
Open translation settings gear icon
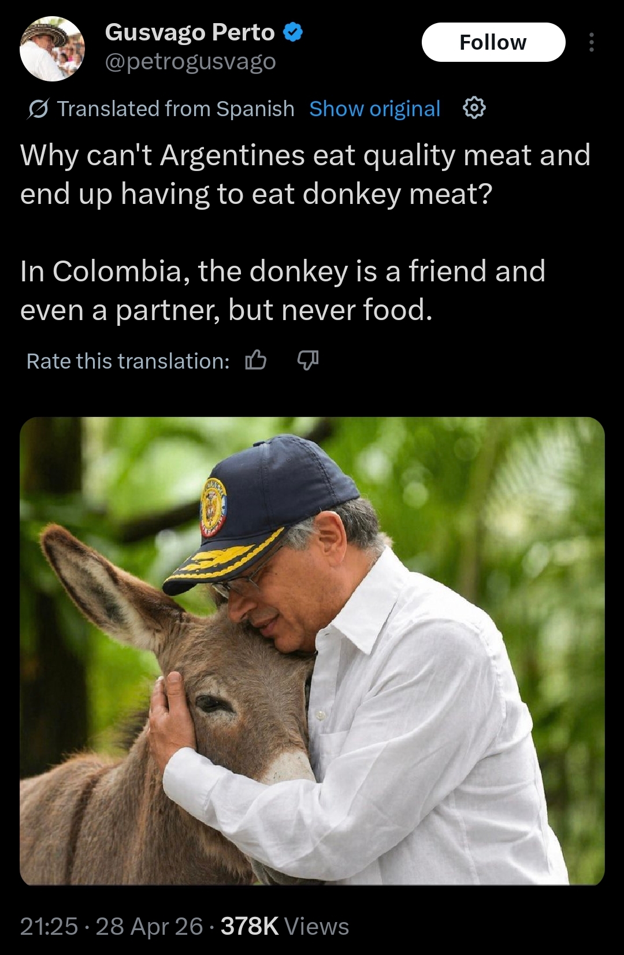474,108
